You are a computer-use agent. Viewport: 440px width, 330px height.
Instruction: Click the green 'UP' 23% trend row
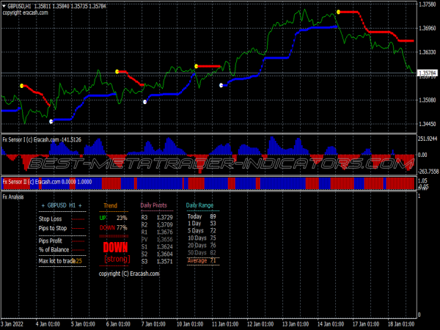point(114,218)
